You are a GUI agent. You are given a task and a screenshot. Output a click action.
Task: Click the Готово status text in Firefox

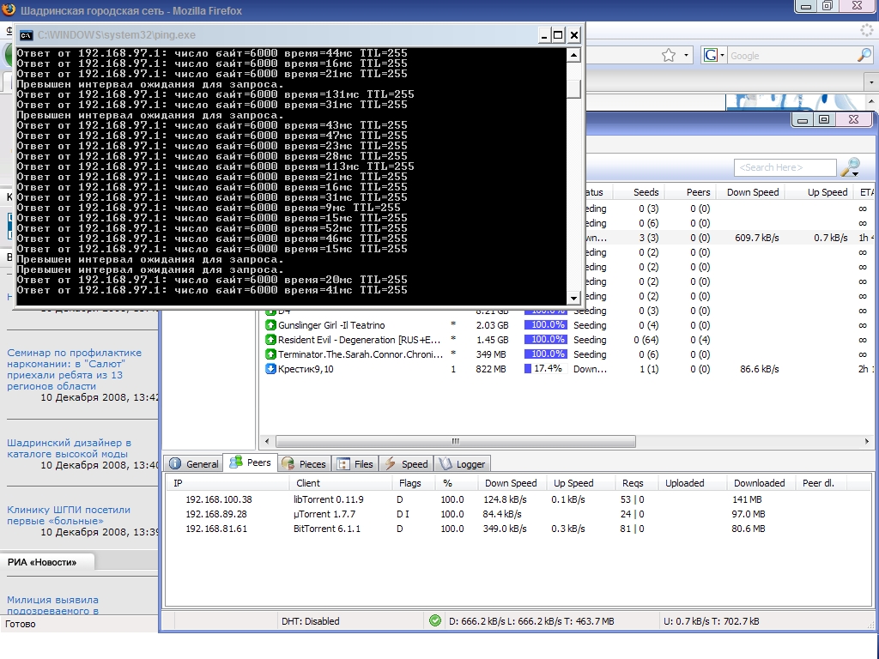[21, 624]
